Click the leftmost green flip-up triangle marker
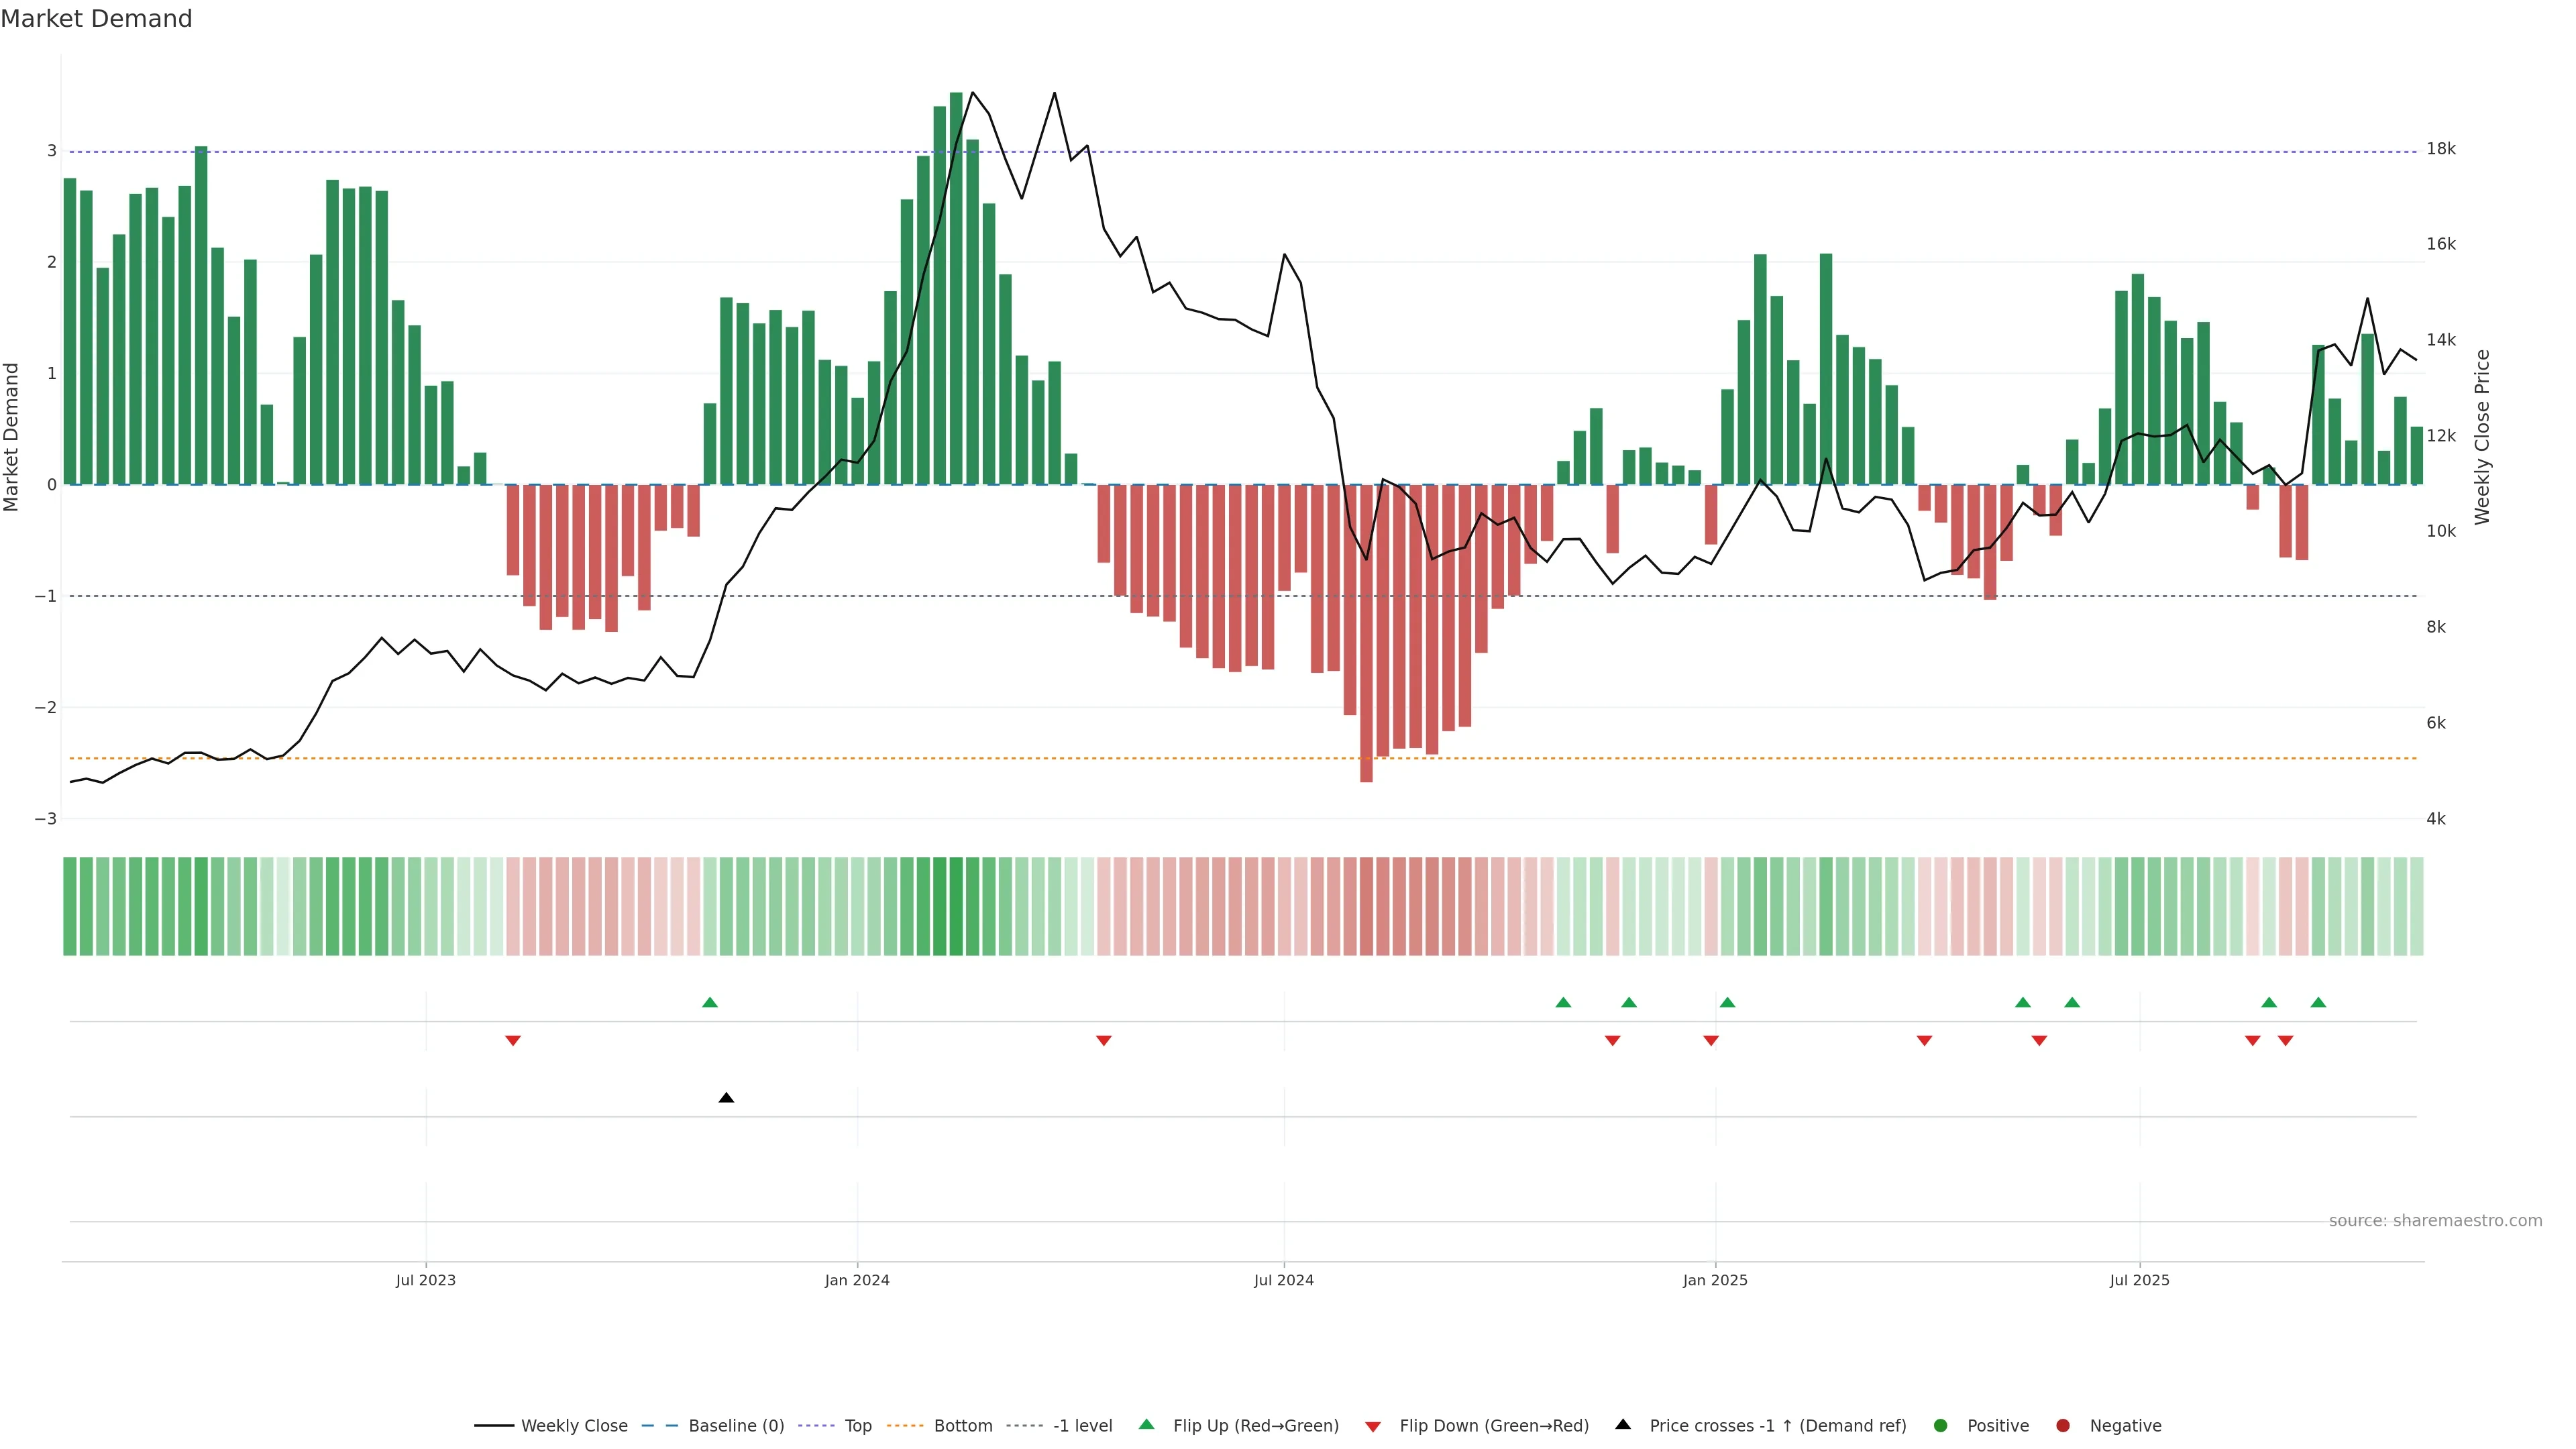The height and width of the screenshot is (1449, 2576). tap(710, 1002)
